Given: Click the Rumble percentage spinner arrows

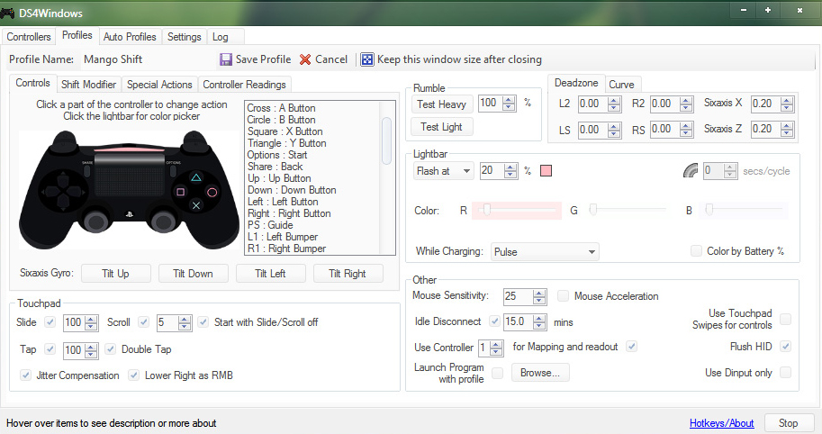Looking at the screenshot, I should pos(509,104).
